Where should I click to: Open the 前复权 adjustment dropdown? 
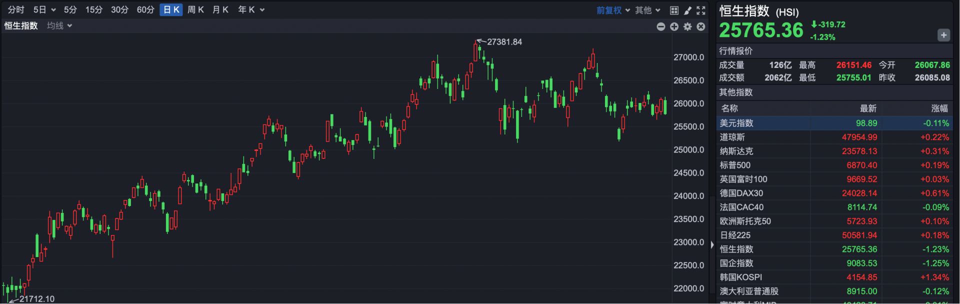point(613,10)
